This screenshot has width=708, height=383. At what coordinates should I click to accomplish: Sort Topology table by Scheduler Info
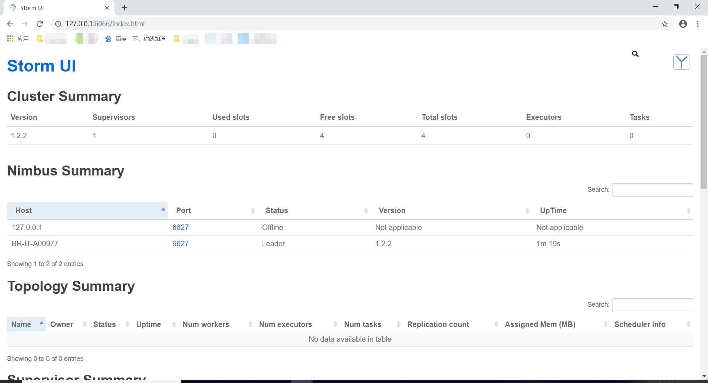(x=652, y=324)
